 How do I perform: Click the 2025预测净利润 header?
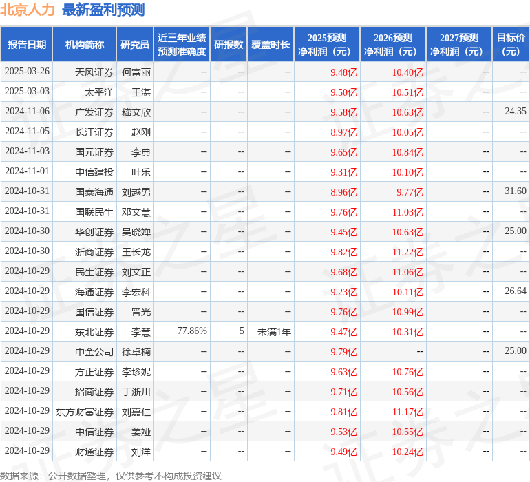pyautogui.click(x=327, y=44)
